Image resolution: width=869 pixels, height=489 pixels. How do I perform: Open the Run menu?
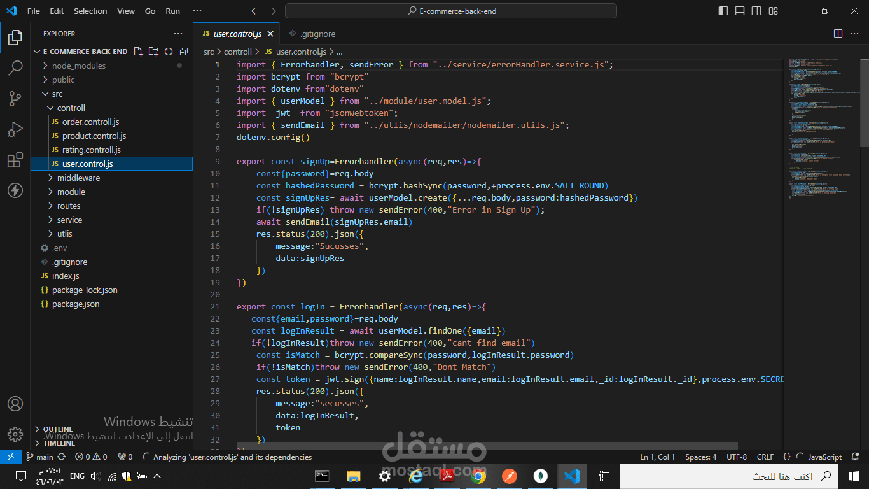(172, 11)
